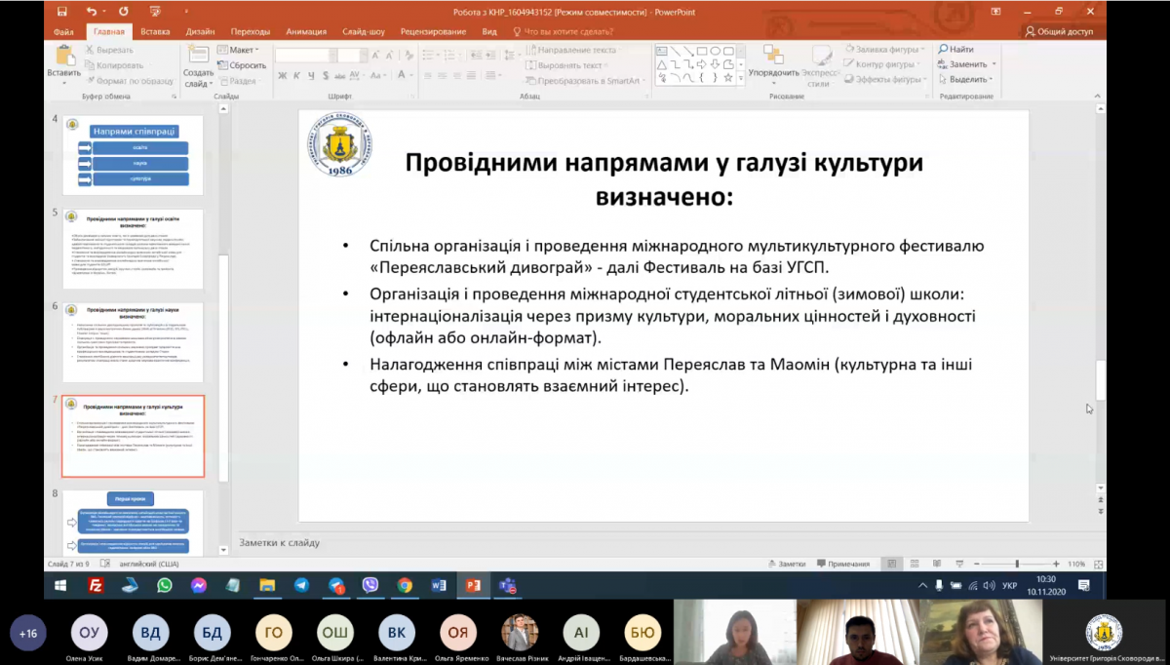Select slide 4 thumbnail 'Напрями співпраці'

(133, 155)
